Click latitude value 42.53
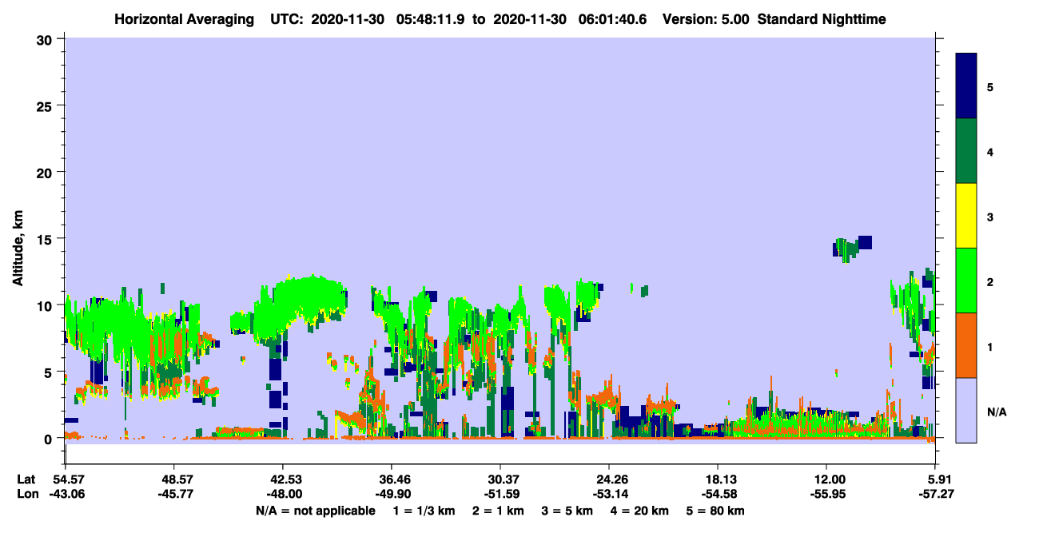The width and height of the screenshot is (1039, 533). pos(282,479)
